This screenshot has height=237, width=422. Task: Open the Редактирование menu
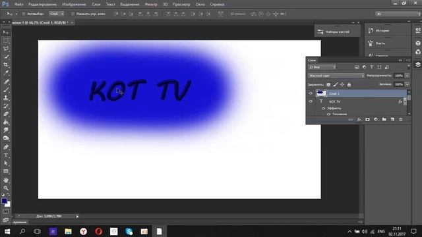[42, 5]
